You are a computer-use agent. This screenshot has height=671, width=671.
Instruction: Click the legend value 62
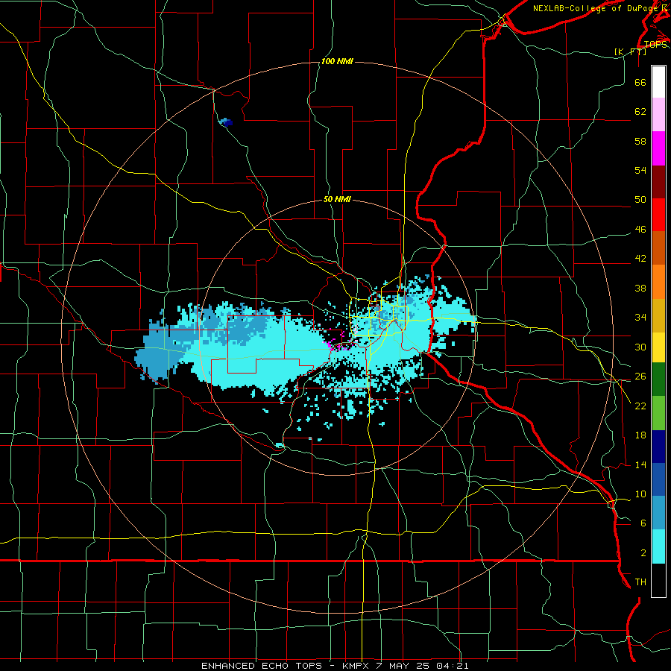point(640,112)
